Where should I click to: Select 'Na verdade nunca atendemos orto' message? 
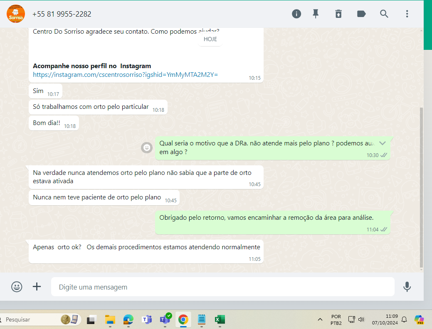[146, 177]
